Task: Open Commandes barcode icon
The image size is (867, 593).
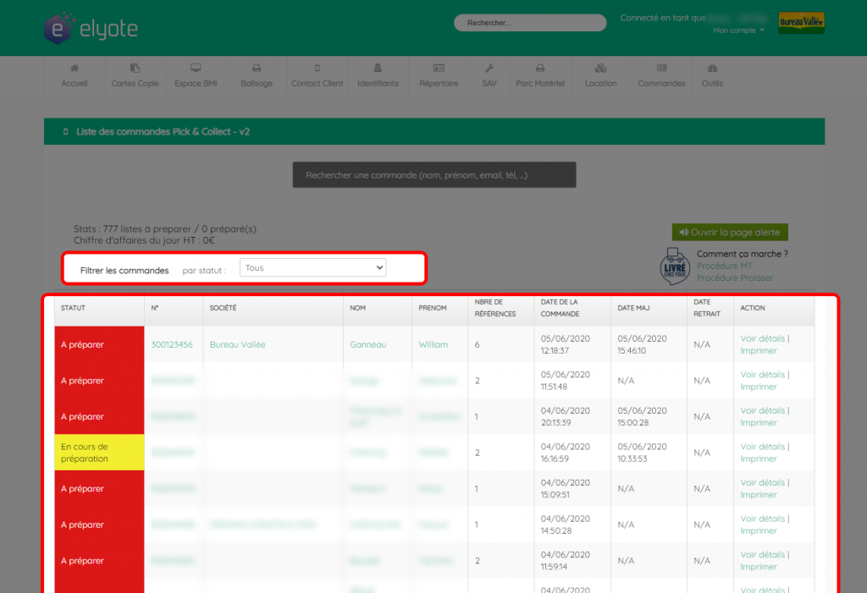Action: 661,68
